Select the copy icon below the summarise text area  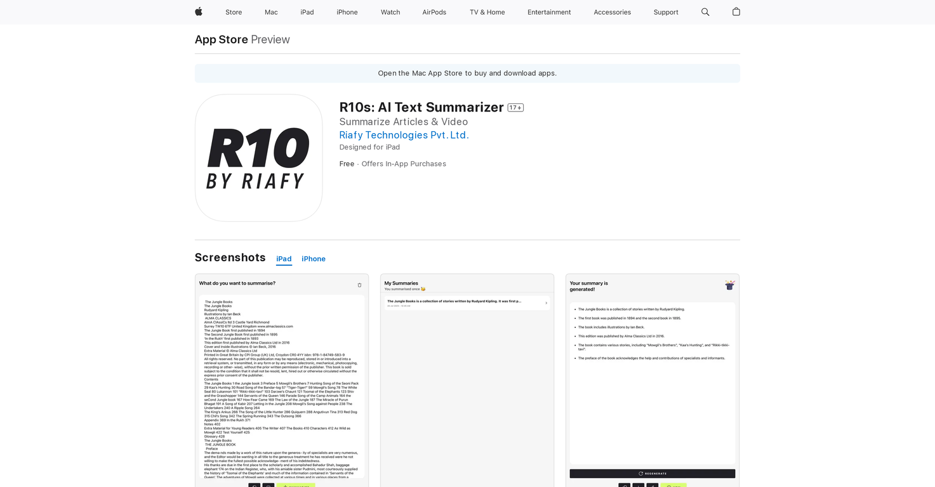[254, 486]
